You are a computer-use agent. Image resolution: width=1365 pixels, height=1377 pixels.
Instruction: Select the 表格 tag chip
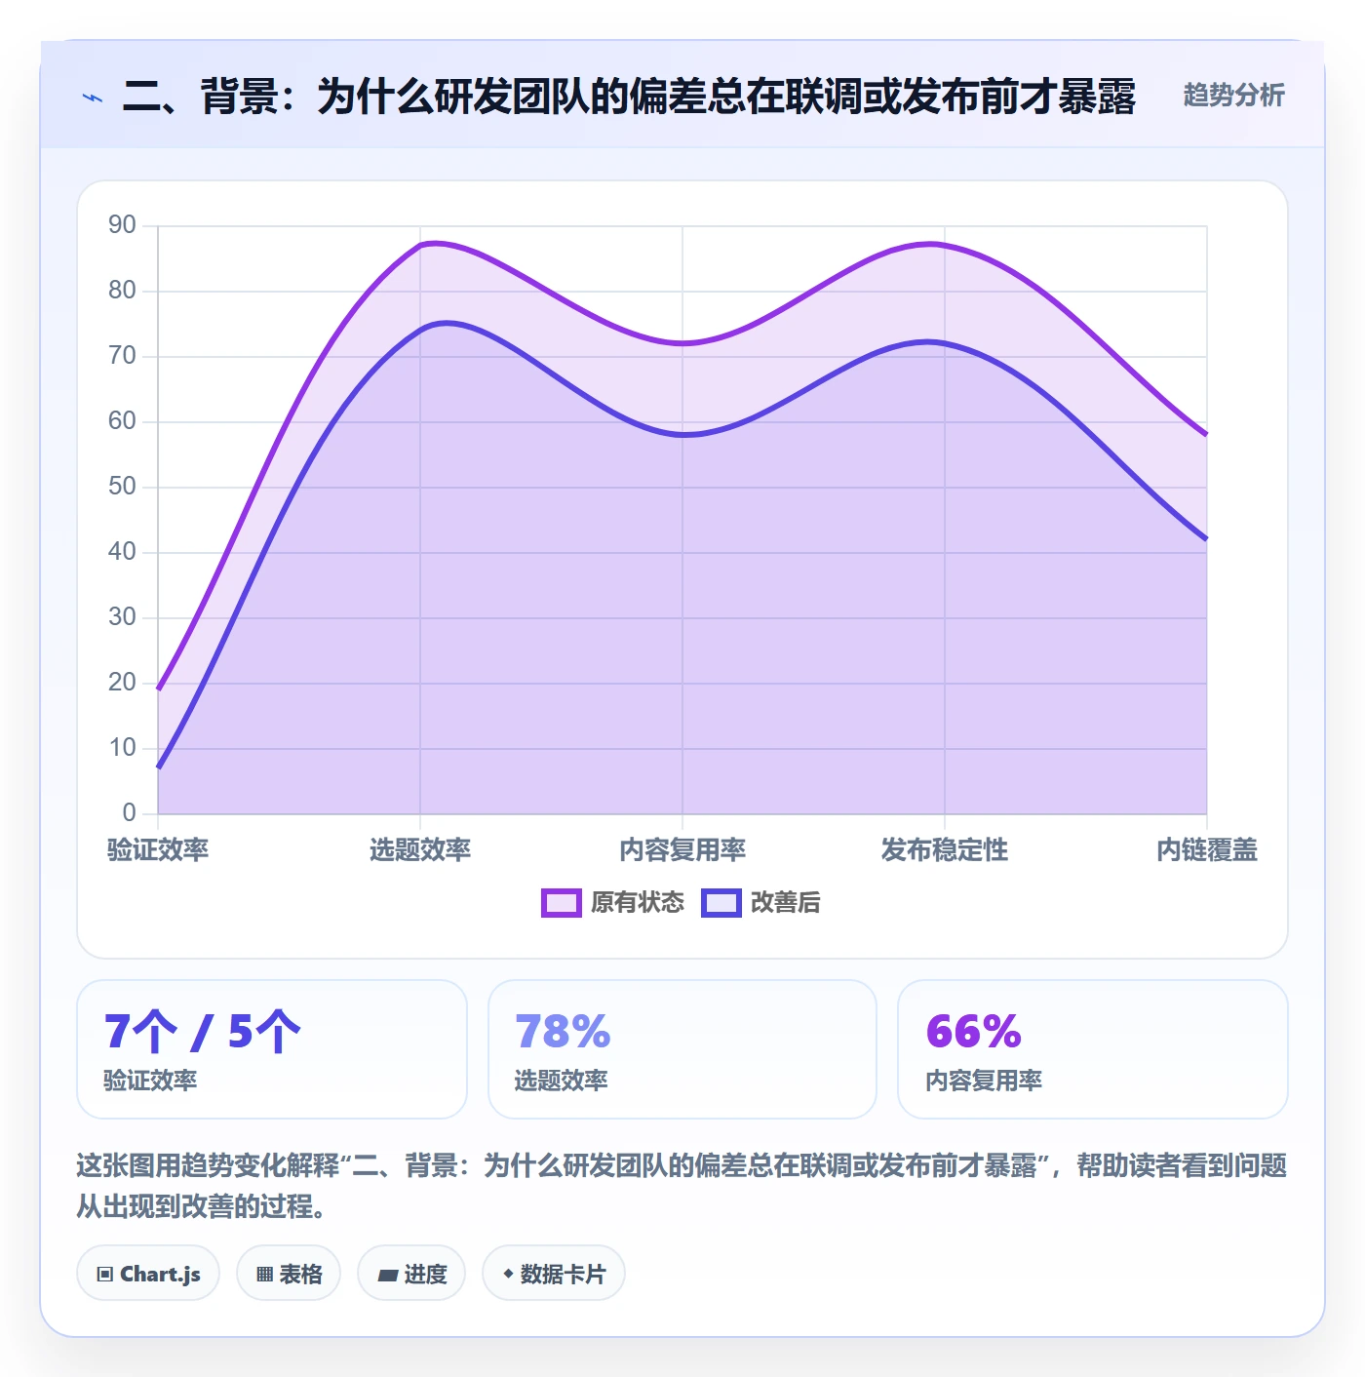289,1274
